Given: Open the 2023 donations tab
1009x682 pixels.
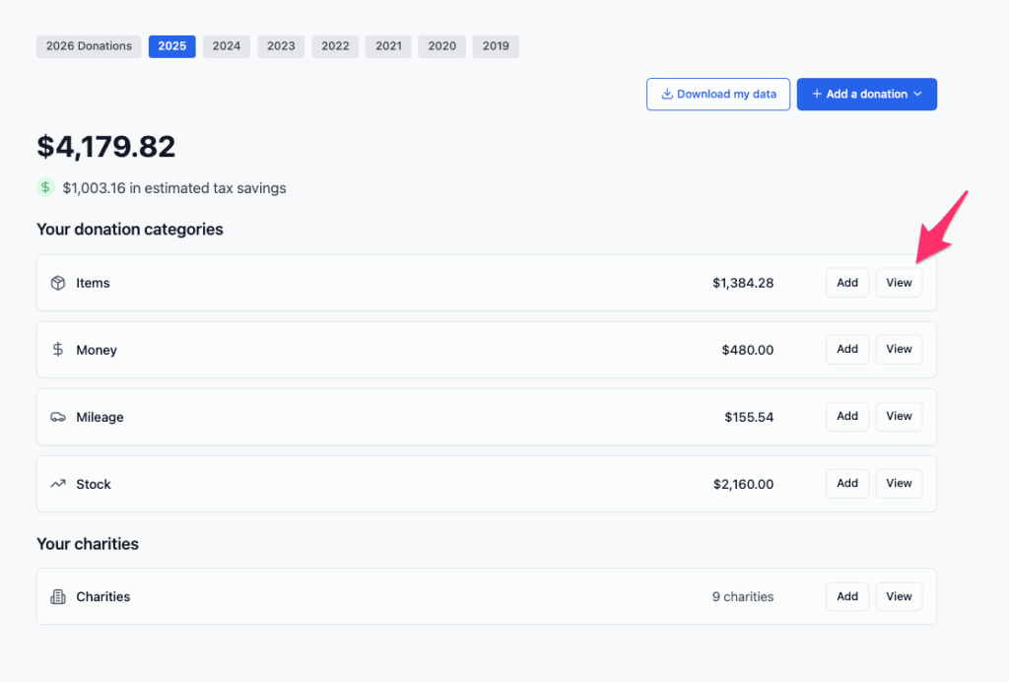Looking at the screenshot, I should [x=281, y=46].
